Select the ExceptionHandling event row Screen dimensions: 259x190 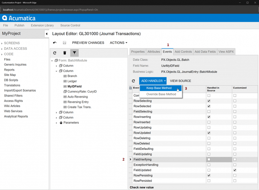click(x=193, y=165)
